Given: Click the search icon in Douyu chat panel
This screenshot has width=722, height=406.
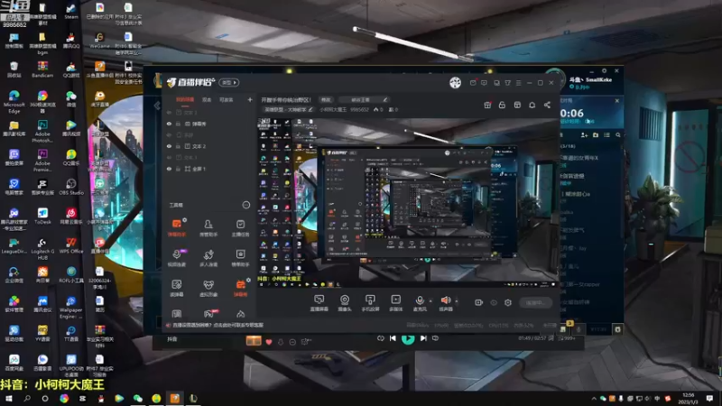Looking at the screenshot, I should (618, 134).
